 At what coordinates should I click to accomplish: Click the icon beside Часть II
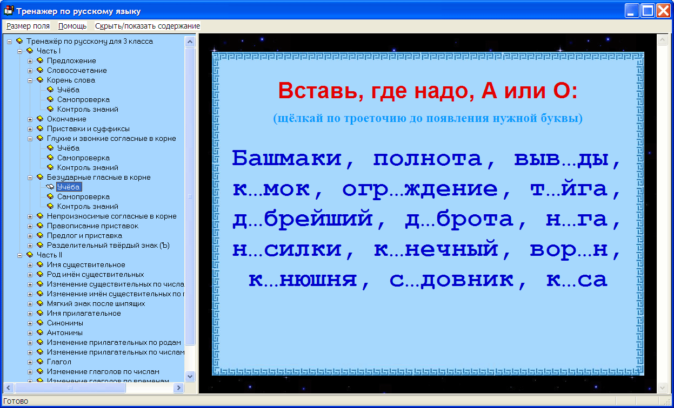click(x=30, y=255)
